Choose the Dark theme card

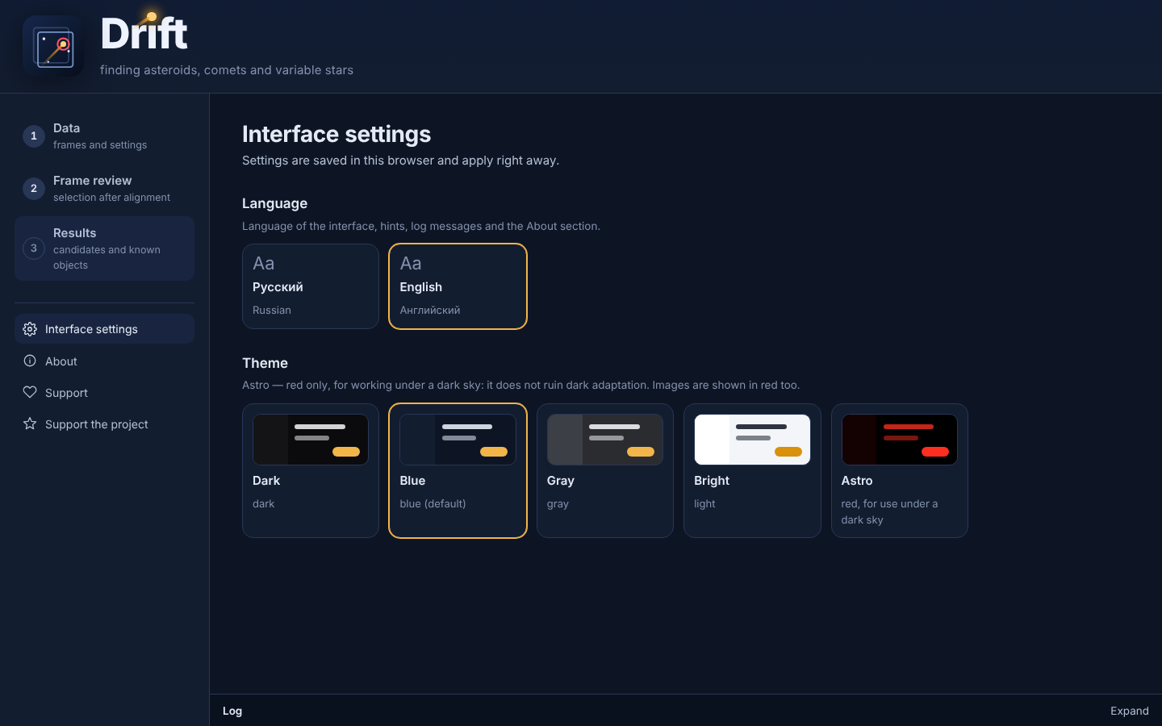point(311,470)
